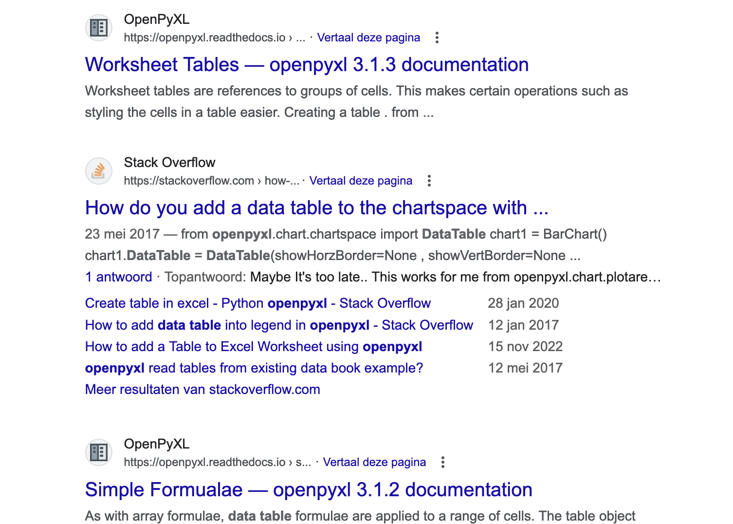Click the '12 mei 2017' date
This screenshot has width=733, height=524.
pos(525,368)
